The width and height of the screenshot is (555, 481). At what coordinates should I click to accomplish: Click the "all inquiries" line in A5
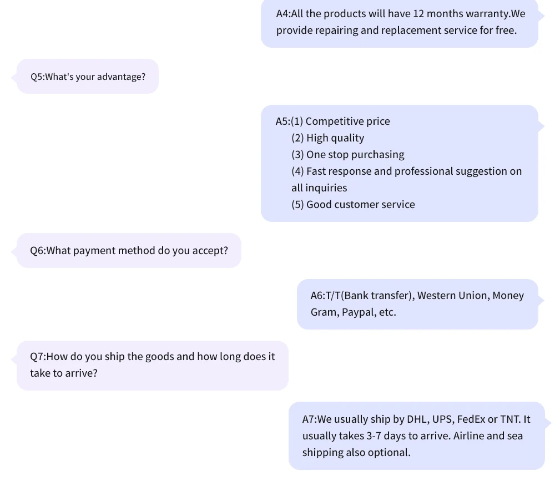tap(319, 188)
